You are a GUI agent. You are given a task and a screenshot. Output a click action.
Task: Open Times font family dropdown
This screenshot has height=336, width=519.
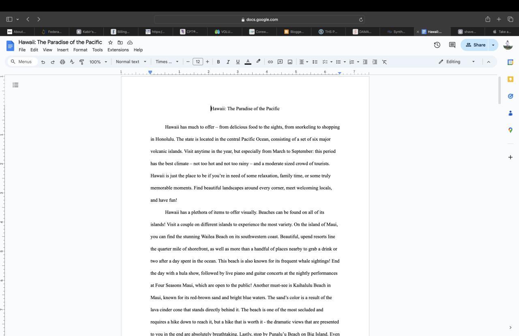[167, 62]
